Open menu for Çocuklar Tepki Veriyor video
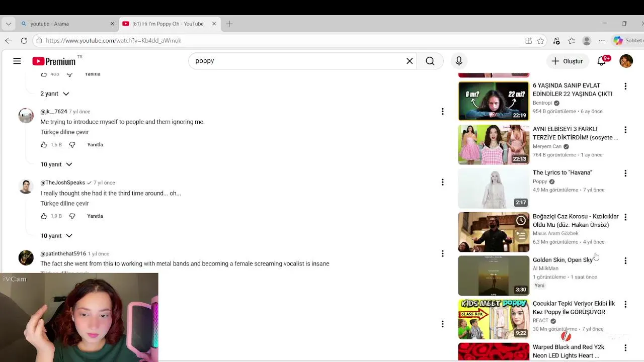Viewport: 644px width, 362px height. pos(625,304)
